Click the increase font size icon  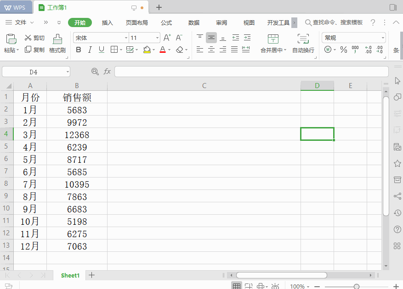coord(167,38)
